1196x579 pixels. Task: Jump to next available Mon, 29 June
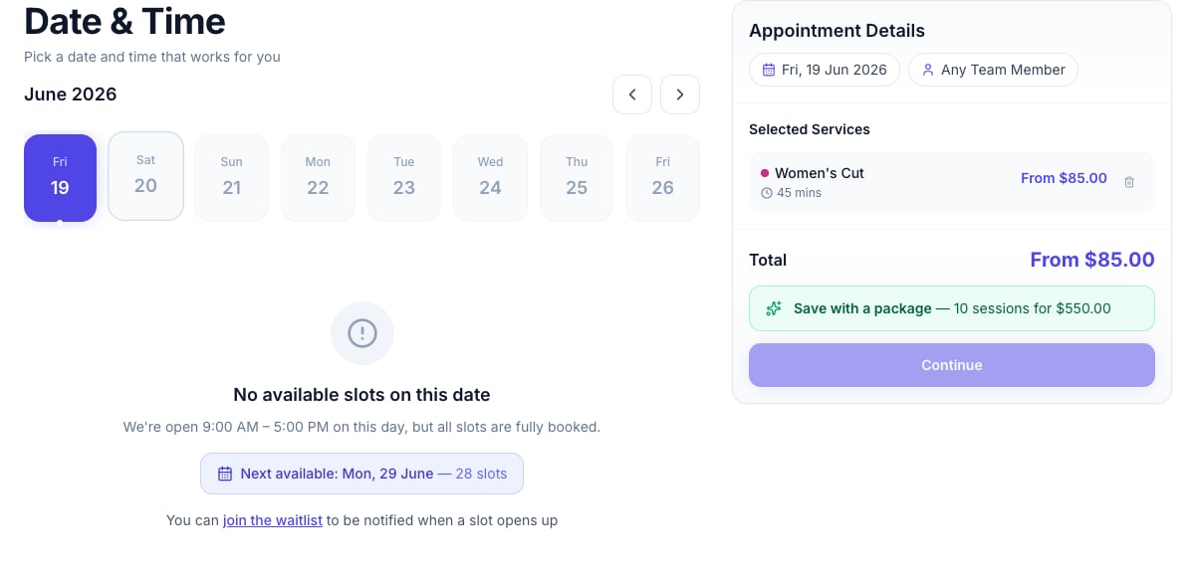click(361, 474)
